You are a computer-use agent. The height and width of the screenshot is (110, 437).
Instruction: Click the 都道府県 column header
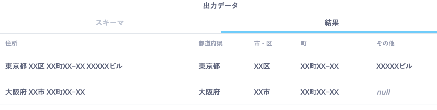click(210, 43)
